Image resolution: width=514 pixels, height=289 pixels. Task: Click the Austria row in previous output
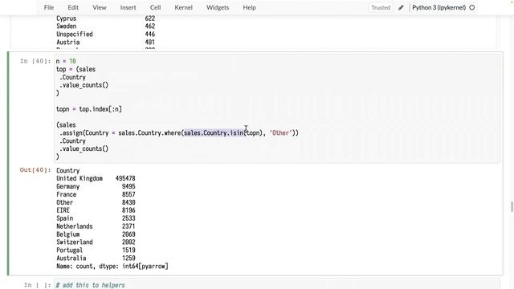105,43
